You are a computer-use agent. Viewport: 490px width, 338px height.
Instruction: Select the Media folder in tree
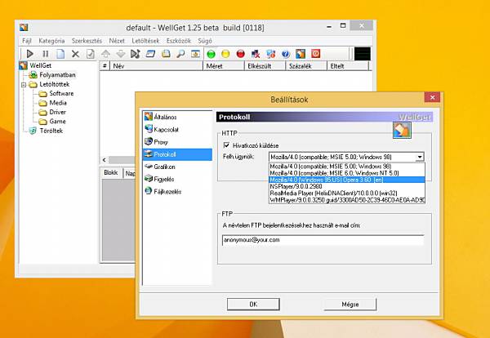point(58,103)
